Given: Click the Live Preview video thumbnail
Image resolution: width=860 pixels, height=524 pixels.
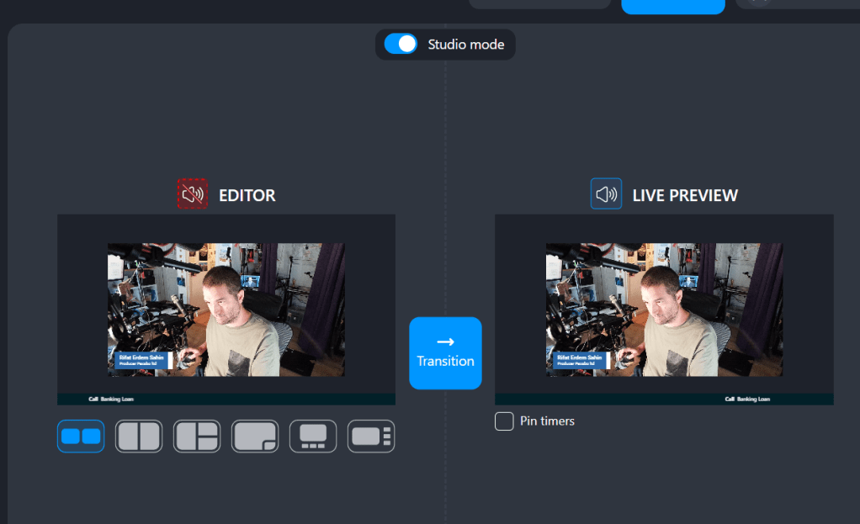Looking at the screenshot, I should coord(664,310).
